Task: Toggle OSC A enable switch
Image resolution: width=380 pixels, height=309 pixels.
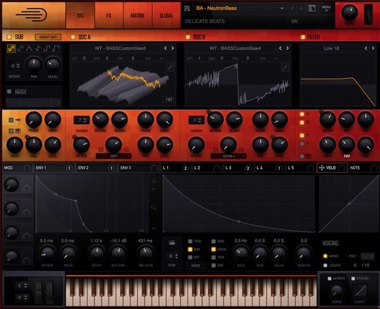Action: tap(73, 37)
